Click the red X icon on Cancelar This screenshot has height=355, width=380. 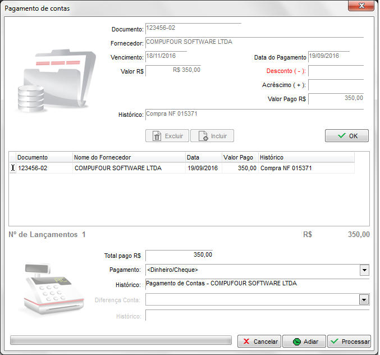point(246,342)
